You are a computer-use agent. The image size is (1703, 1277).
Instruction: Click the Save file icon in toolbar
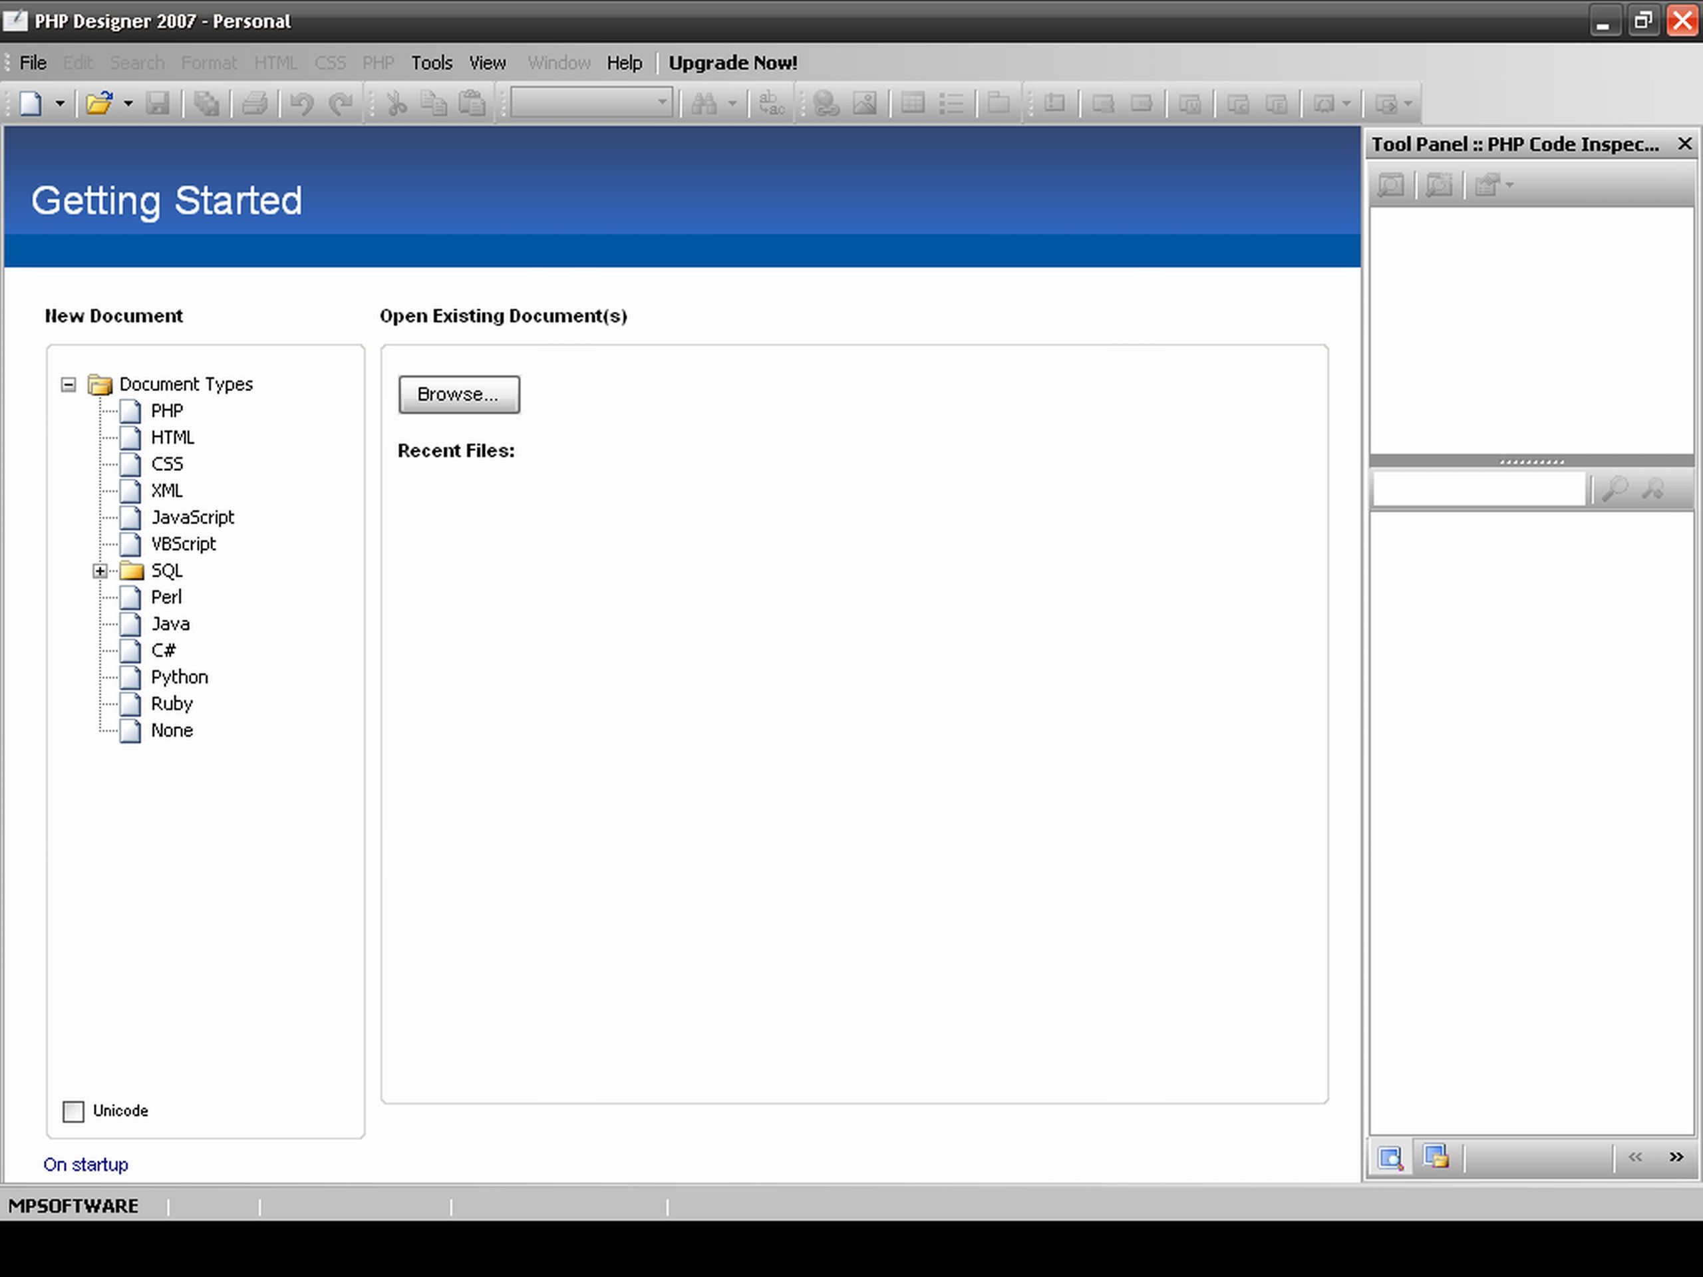click(158, 103)
